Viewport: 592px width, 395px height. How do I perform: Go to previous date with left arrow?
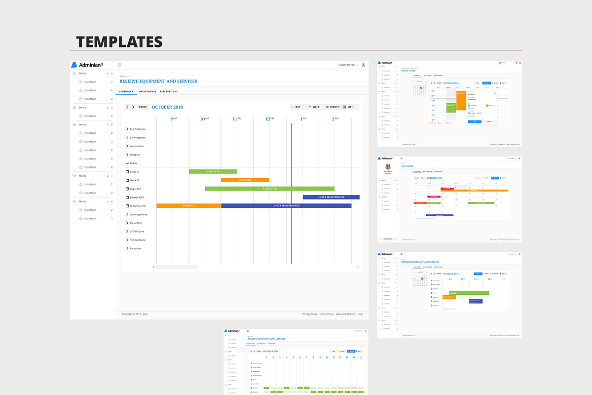pyautogui.click(x=127, y=107)
